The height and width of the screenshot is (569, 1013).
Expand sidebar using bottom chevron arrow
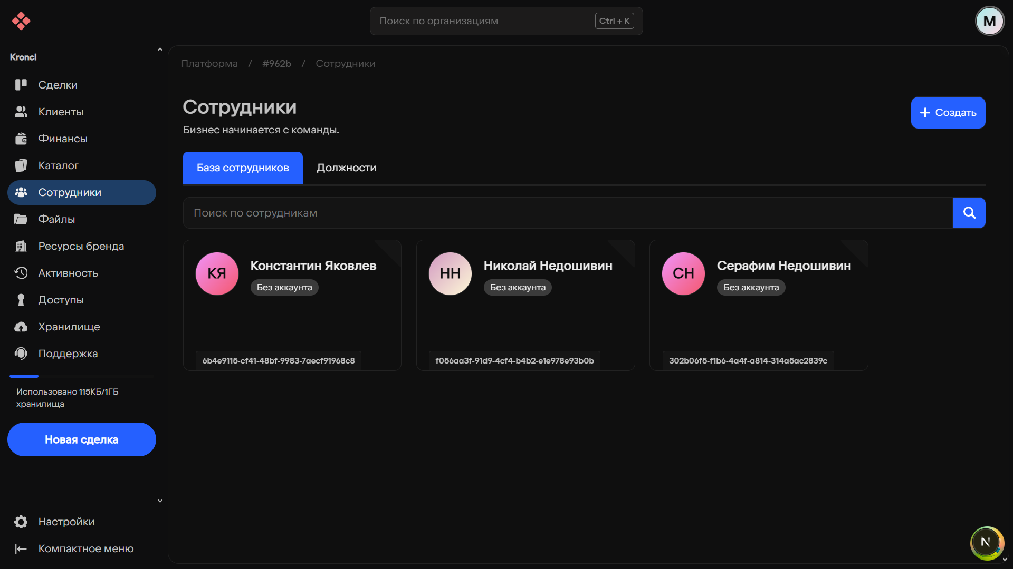160,501
